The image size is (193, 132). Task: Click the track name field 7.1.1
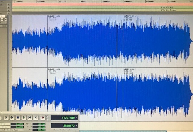tap(2, 16)
